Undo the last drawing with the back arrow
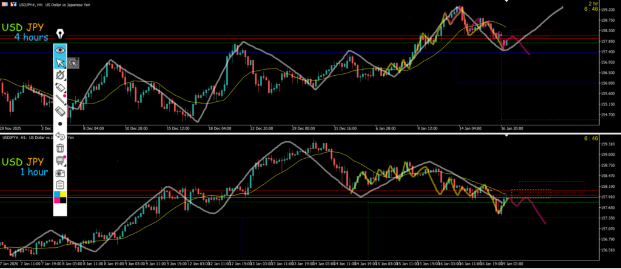The image size is (621, 269). point(60,136)
